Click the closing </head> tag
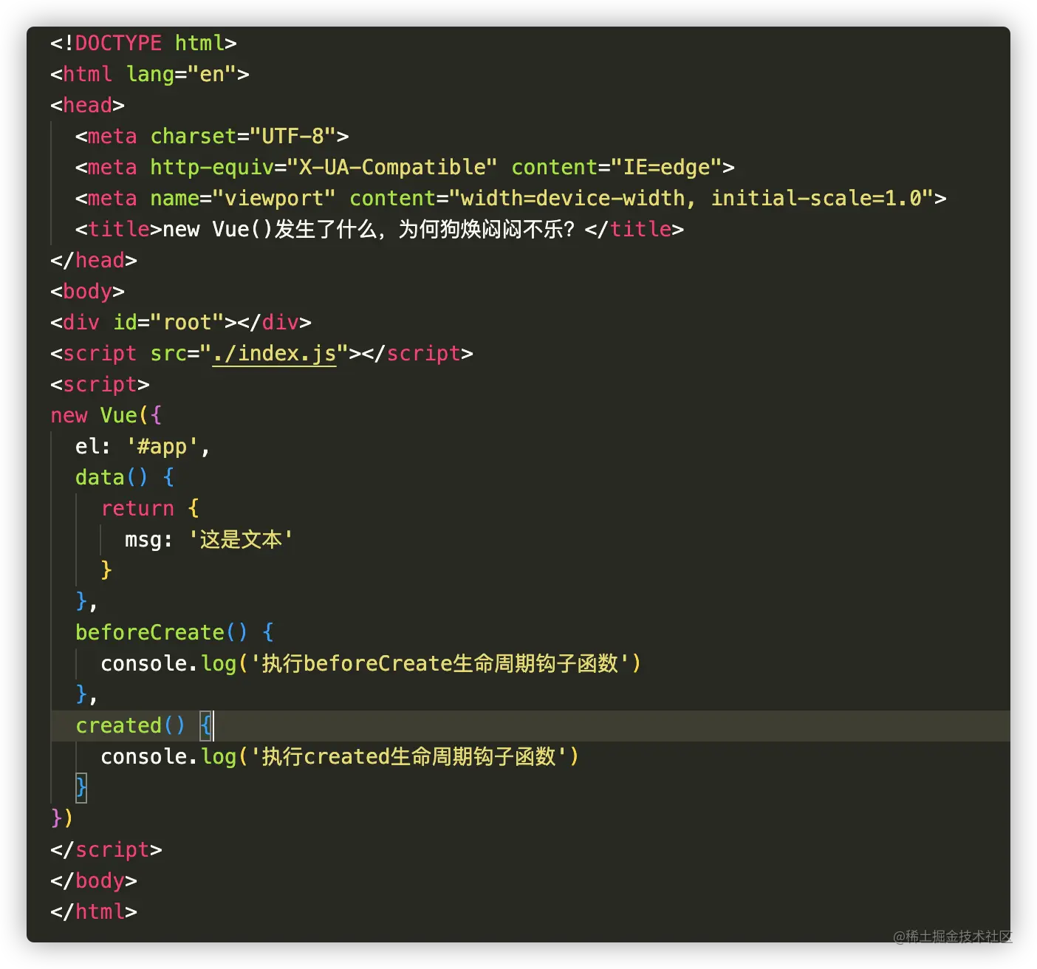 pos(94,261)
